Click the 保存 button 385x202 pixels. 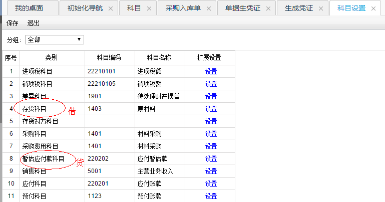pos(13,23)
